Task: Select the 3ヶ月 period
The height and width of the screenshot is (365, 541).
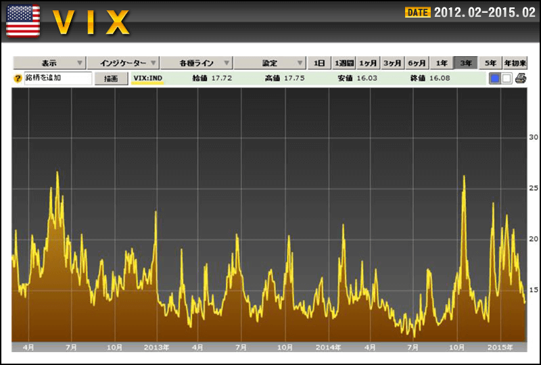Action: [x=393, y=63]
